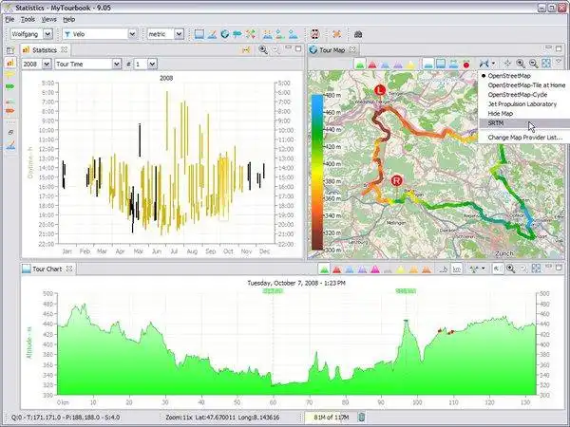Open the number of years dropdown showing 1
Viewport: 570px width, 427px height.
point(152,65)
